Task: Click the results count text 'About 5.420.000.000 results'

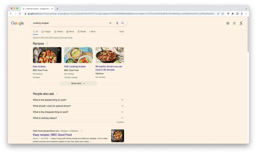Action: click(46, 38)
